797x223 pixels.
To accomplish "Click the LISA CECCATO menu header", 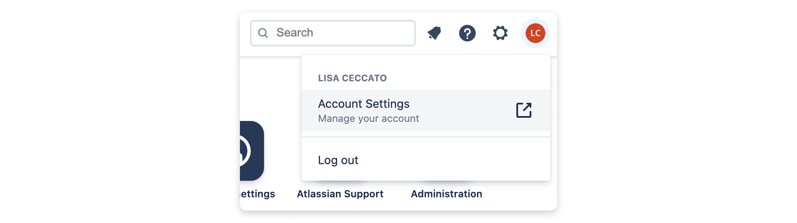I will [352, 78].
